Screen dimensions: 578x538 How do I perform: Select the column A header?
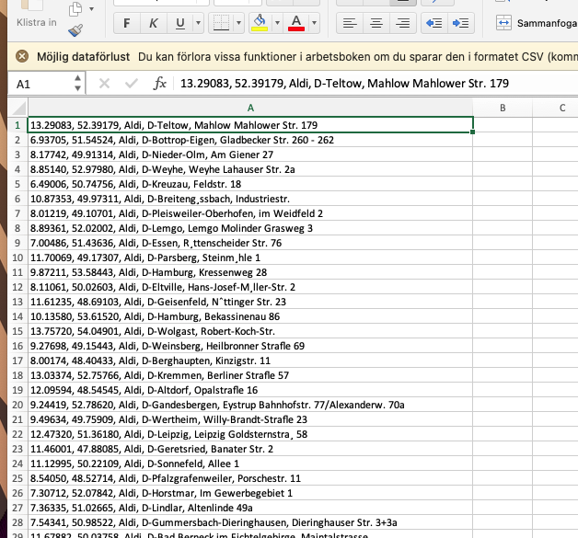tap(250, 108)
